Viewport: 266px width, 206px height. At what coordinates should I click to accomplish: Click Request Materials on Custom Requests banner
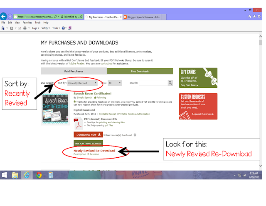203,114
